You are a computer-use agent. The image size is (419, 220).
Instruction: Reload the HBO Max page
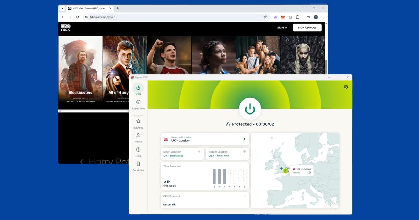(78, 17)
